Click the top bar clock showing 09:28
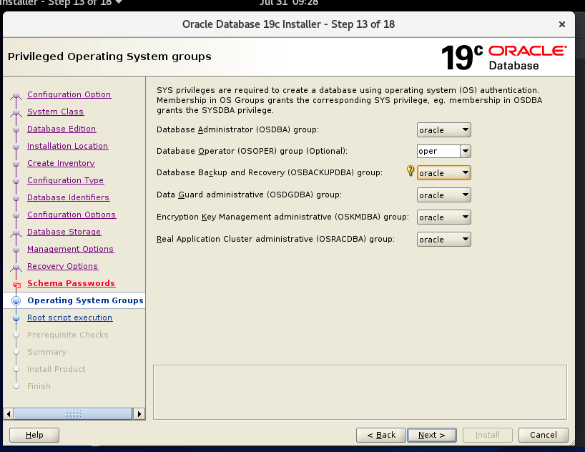The width and height of the screenshot is (585, 452). 289,3
